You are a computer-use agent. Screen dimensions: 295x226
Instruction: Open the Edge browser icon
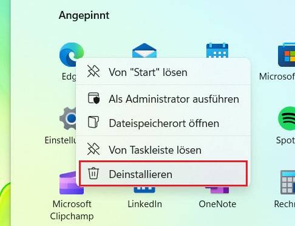[71, 53]
